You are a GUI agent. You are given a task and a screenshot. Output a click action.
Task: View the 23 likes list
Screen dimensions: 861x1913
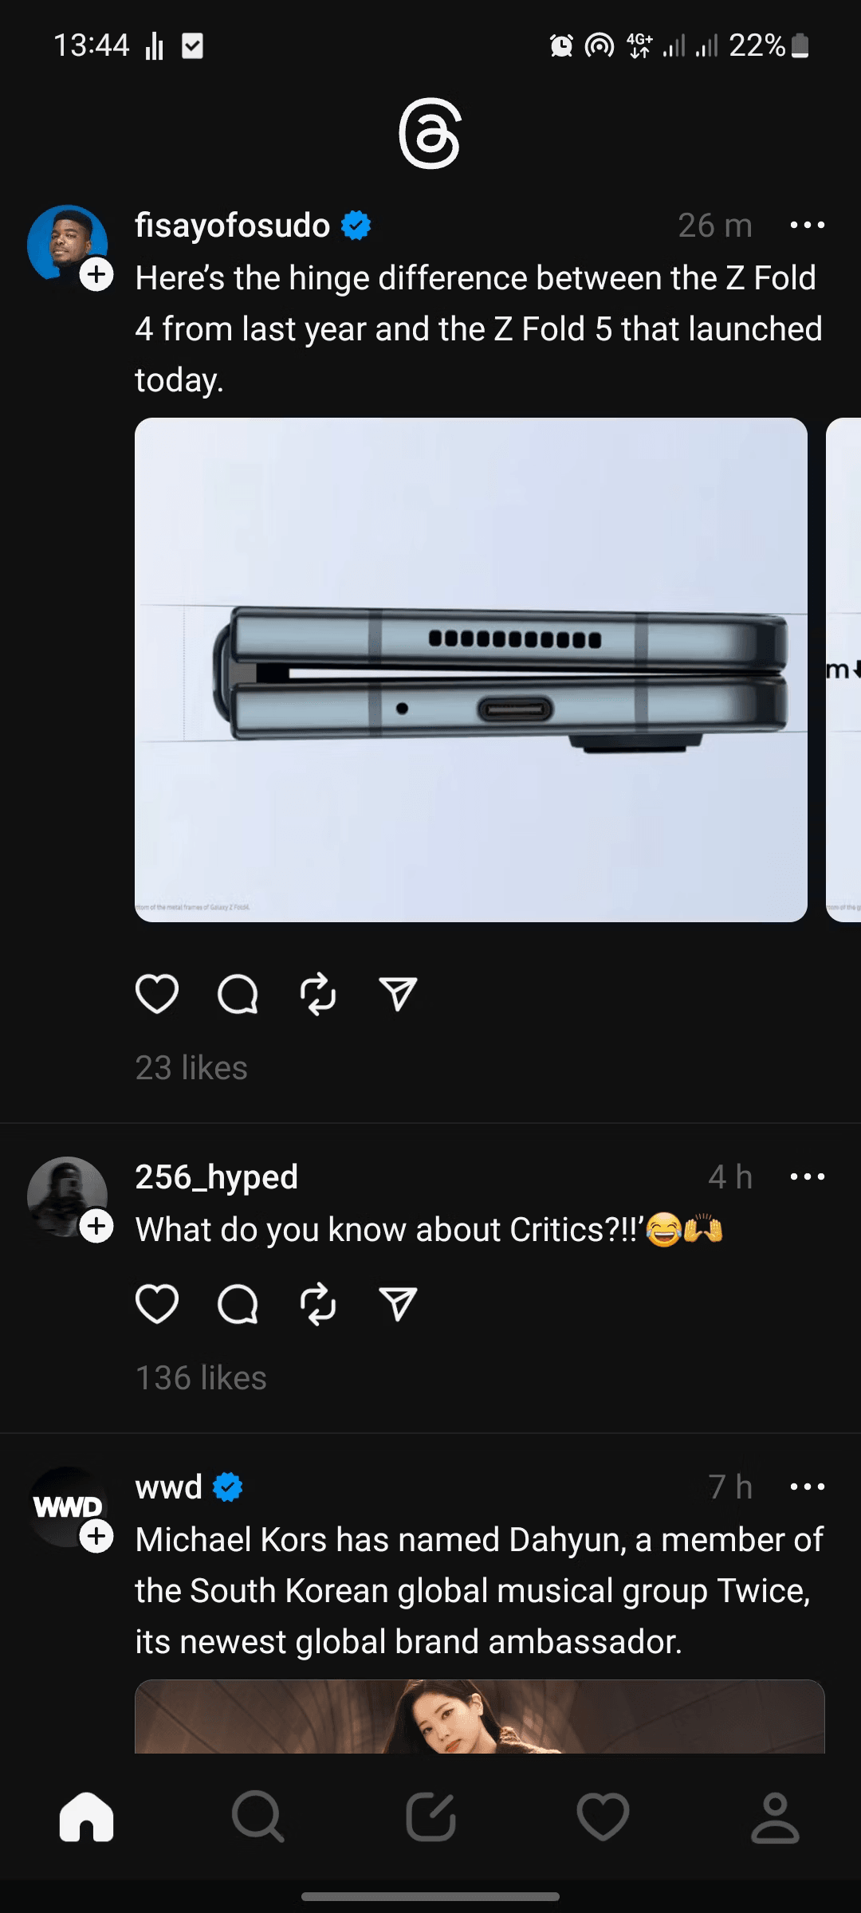[x=191, y=1068]
